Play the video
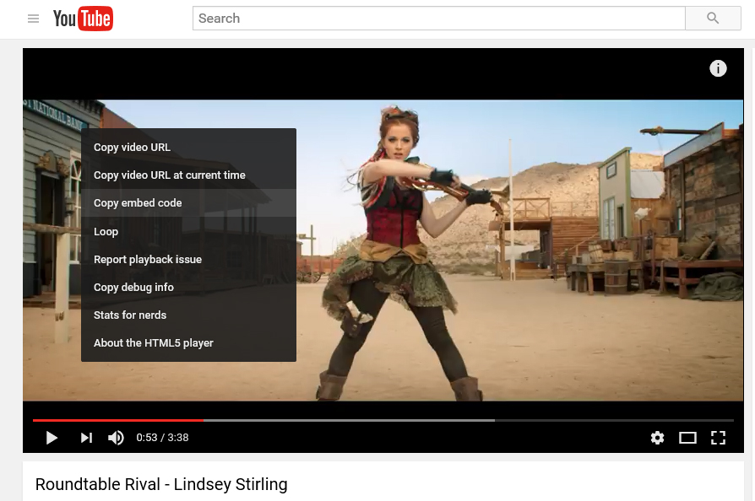 (x=52, y=438)
